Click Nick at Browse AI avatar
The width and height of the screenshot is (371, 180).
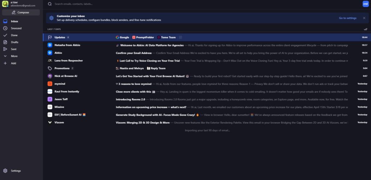(x=50, y=76)
